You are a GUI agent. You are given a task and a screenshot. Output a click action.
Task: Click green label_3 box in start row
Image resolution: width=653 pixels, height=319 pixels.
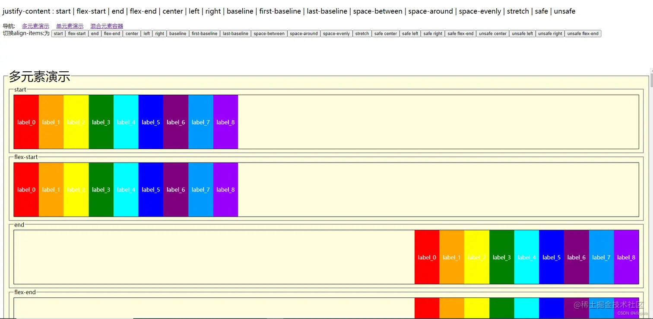101,122
